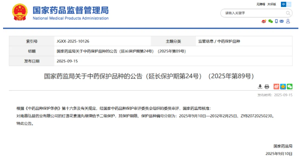
Task: Open the mobile phone icon in header
Action: pos(276,21)
